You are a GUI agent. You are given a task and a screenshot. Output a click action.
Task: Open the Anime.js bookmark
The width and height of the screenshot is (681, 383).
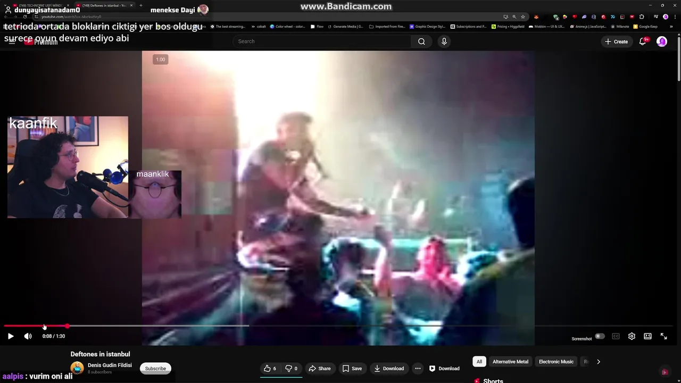tap(588, 26)
